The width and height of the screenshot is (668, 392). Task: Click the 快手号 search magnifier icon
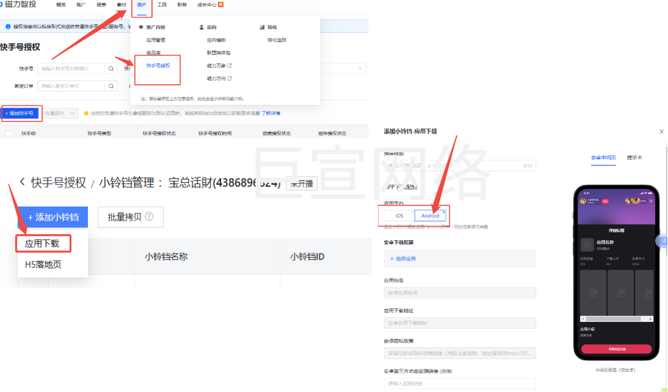click(111, 69)
